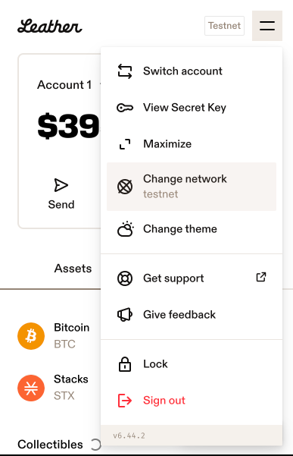Click the Leather logo

click(50, 26)
